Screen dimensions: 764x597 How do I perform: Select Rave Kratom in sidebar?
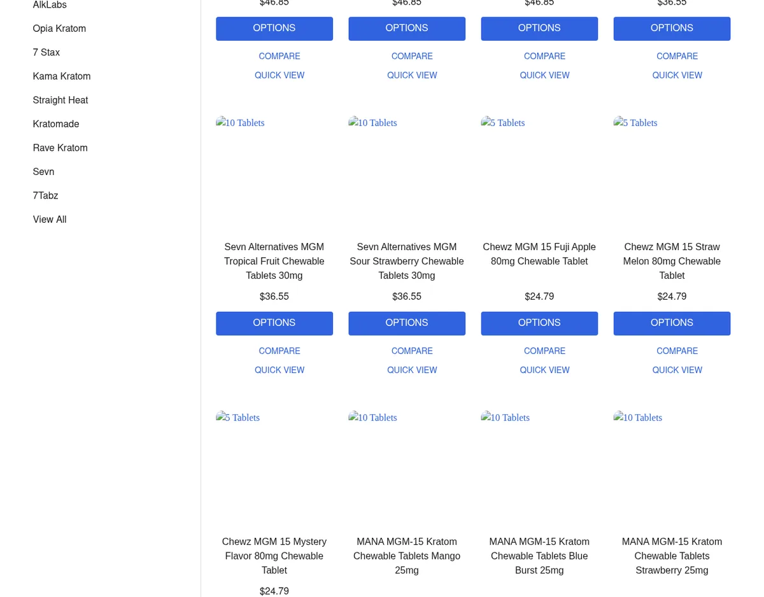click(x=60, y=148)
